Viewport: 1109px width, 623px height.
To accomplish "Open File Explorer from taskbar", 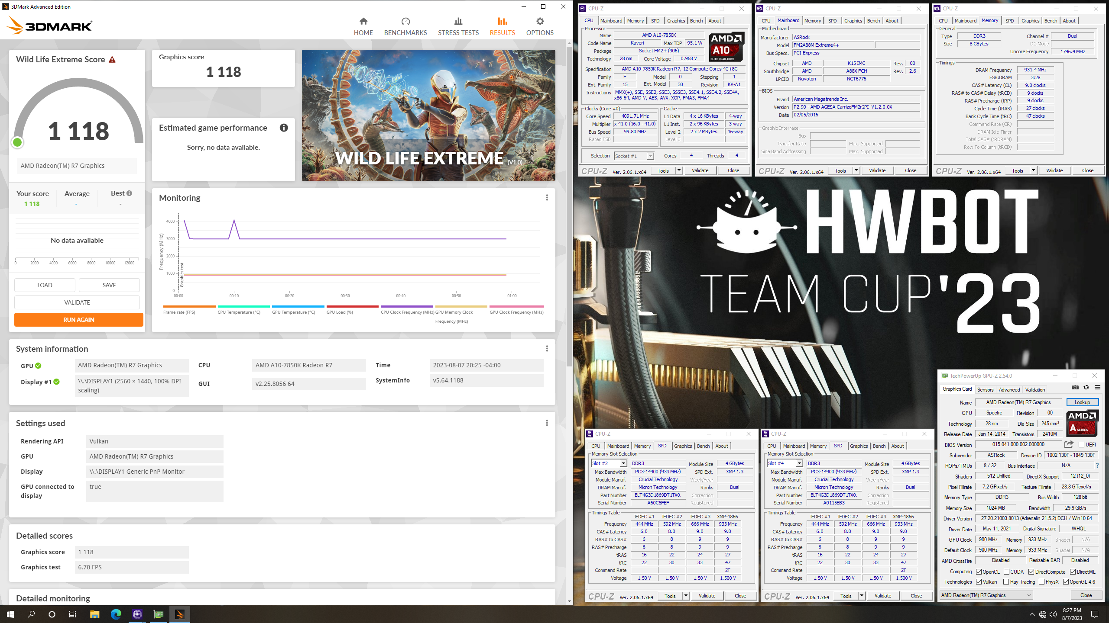I will pyautogui.click(x=94, y=614).
